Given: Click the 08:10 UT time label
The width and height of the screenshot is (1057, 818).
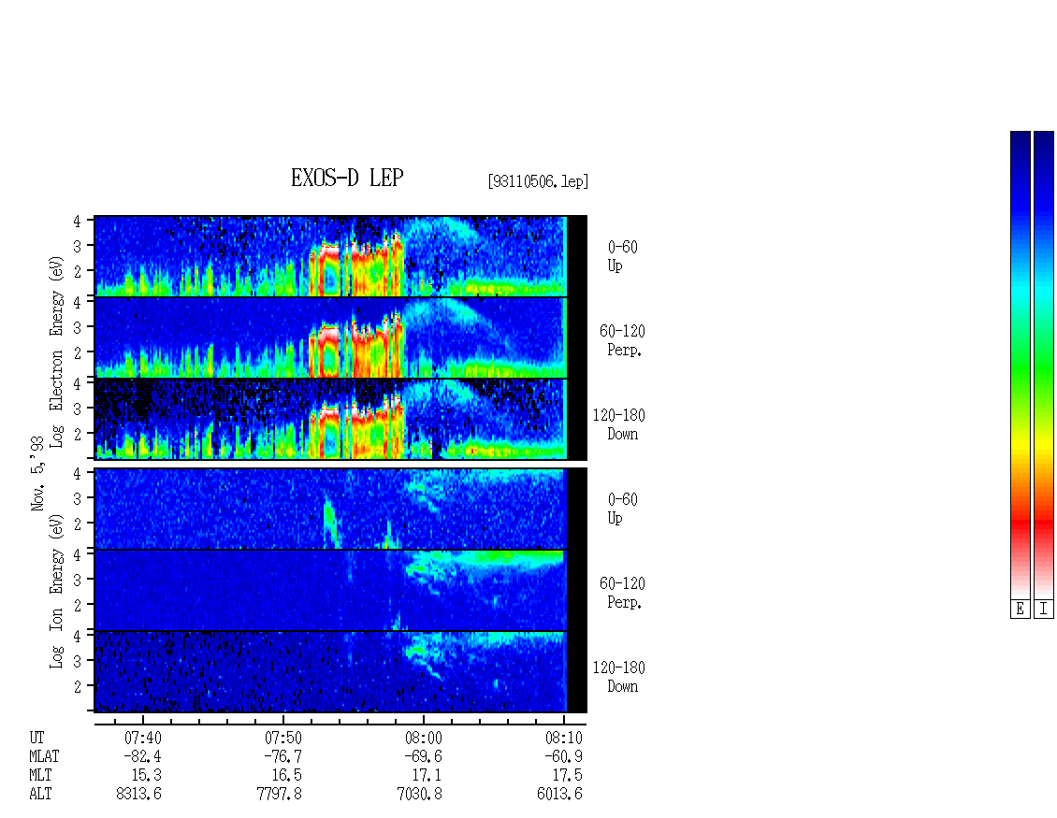Looking at the screenshot, I should 563,738.
